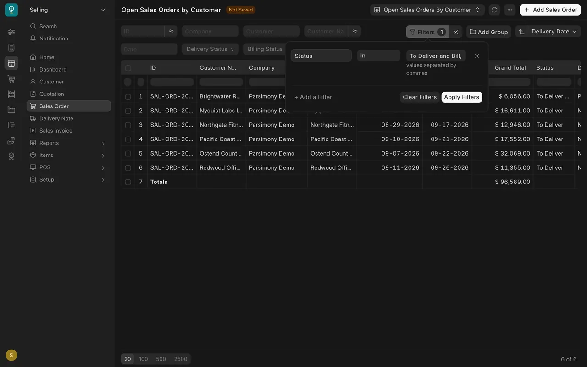The height and width of the screenshot is (367, 587).
Task: Check row 6 Redwood checkbox
Action: tap(128, 167)
